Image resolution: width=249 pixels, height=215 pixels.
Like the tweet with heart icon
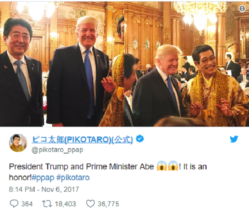point(90,204)
